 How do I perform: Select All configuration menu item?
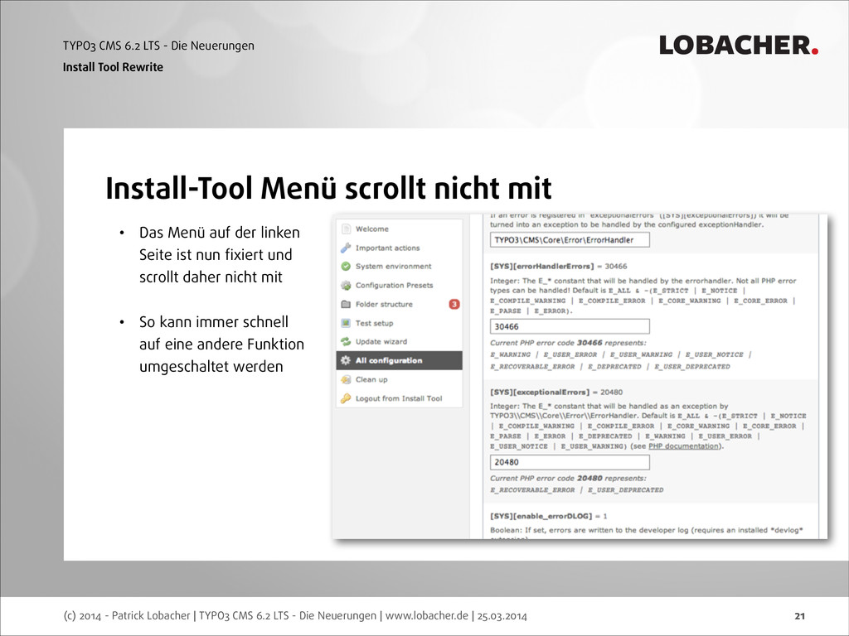point(400,360)
